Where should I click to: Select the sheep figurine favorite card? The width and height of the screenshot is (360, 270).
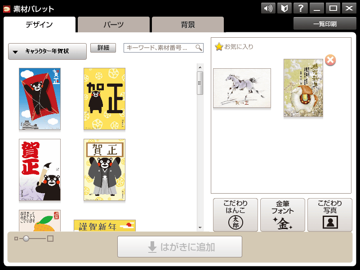(x=303, y=88)
